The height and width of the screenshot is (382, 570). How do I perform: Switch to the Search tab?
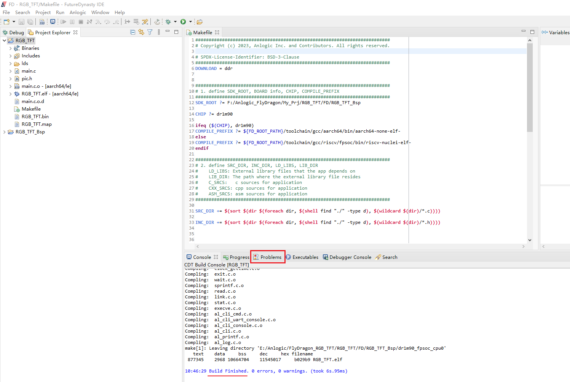386,257
